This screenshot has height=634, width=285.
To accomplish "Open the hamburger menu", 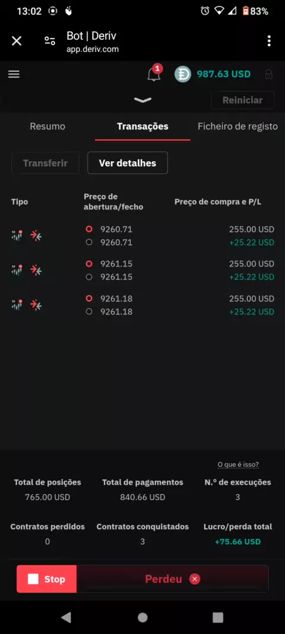I will tap(14, 74).
